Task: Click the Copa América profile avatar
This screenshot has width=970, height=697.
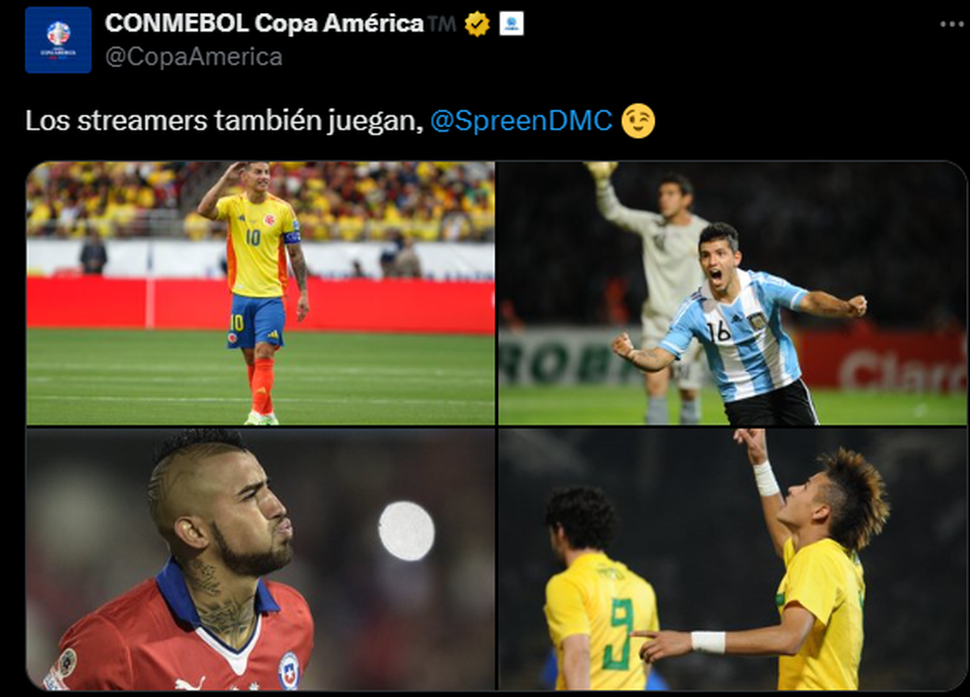Action: click(58, 40)
